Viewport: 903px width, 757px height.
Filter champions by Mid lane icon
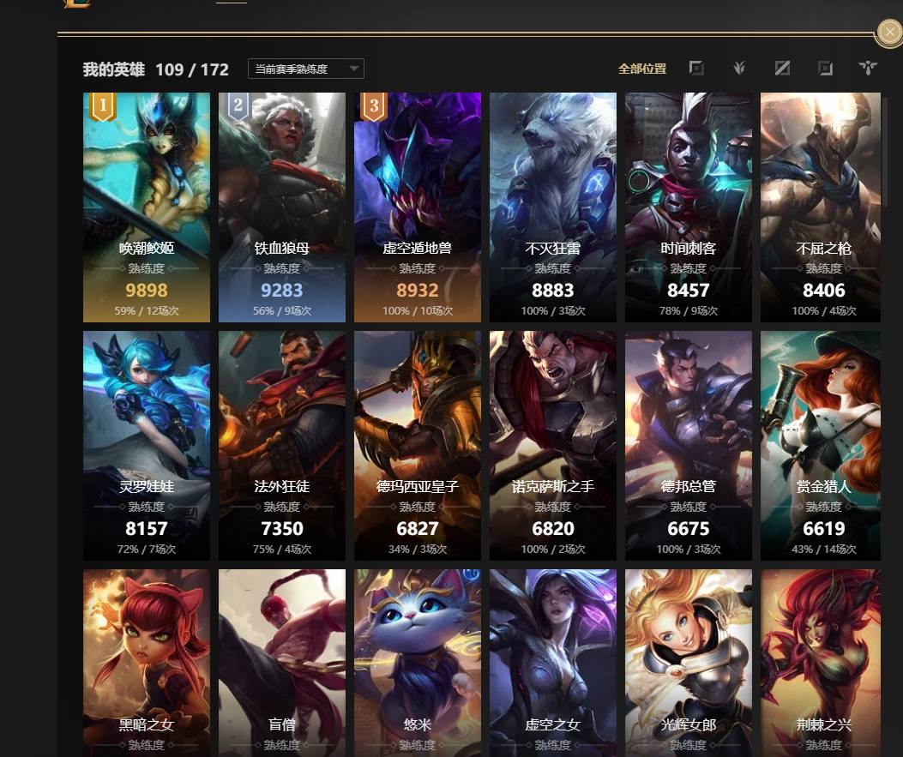click(x=782, y=69)
